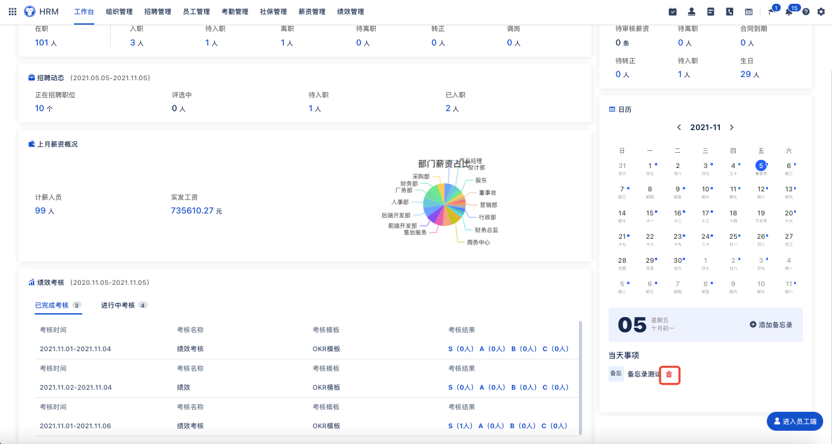Click 股东 label in pie chart
Viewport: 832px width, 444px height.
(481, 180)
